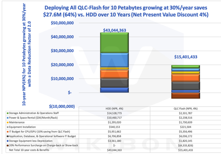The height and width of the screenshot is (154, 221).
Task: Click the $10,460,717 cell
Action: pos(114,118)
